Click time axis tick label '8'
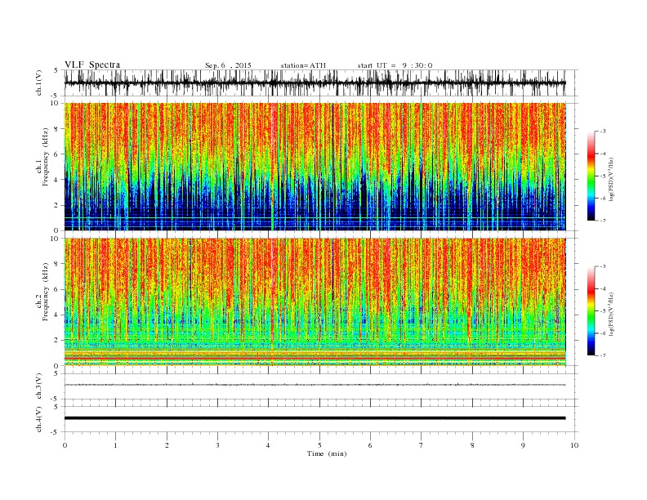 (472, 445)
